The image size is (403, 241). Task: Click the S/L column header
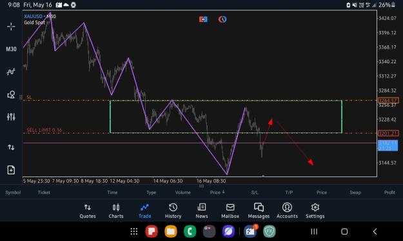click(255, 193)
